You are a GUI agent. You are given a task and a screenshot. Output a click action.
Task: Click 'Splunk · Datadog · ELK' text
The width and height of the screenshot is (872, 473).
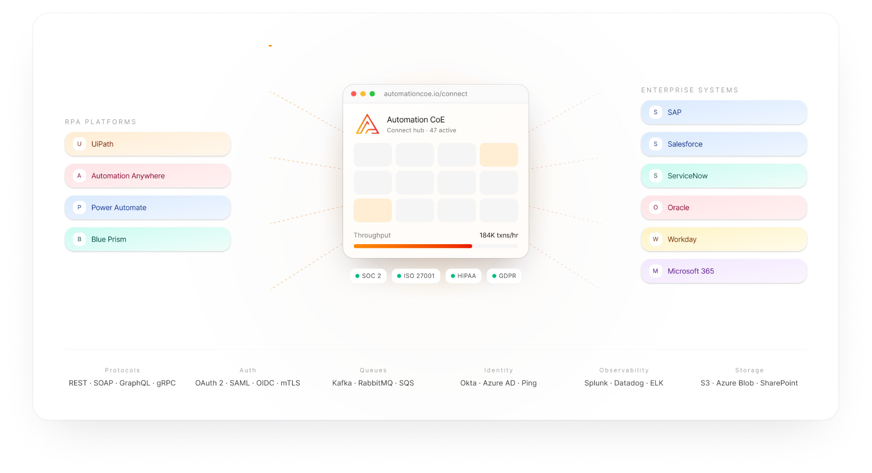coord(624,383)
